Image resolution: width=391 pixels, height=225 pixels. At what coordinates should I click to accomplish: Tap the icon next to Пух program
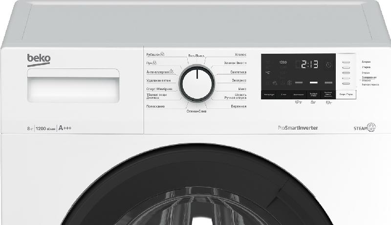[x=154, y=63]
